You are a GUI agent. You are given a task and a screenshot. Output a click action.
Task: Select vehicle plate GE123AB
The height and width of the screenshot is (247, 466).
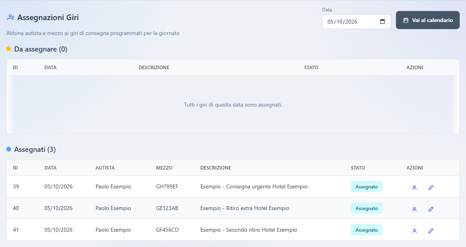click(x=167, y=208)
